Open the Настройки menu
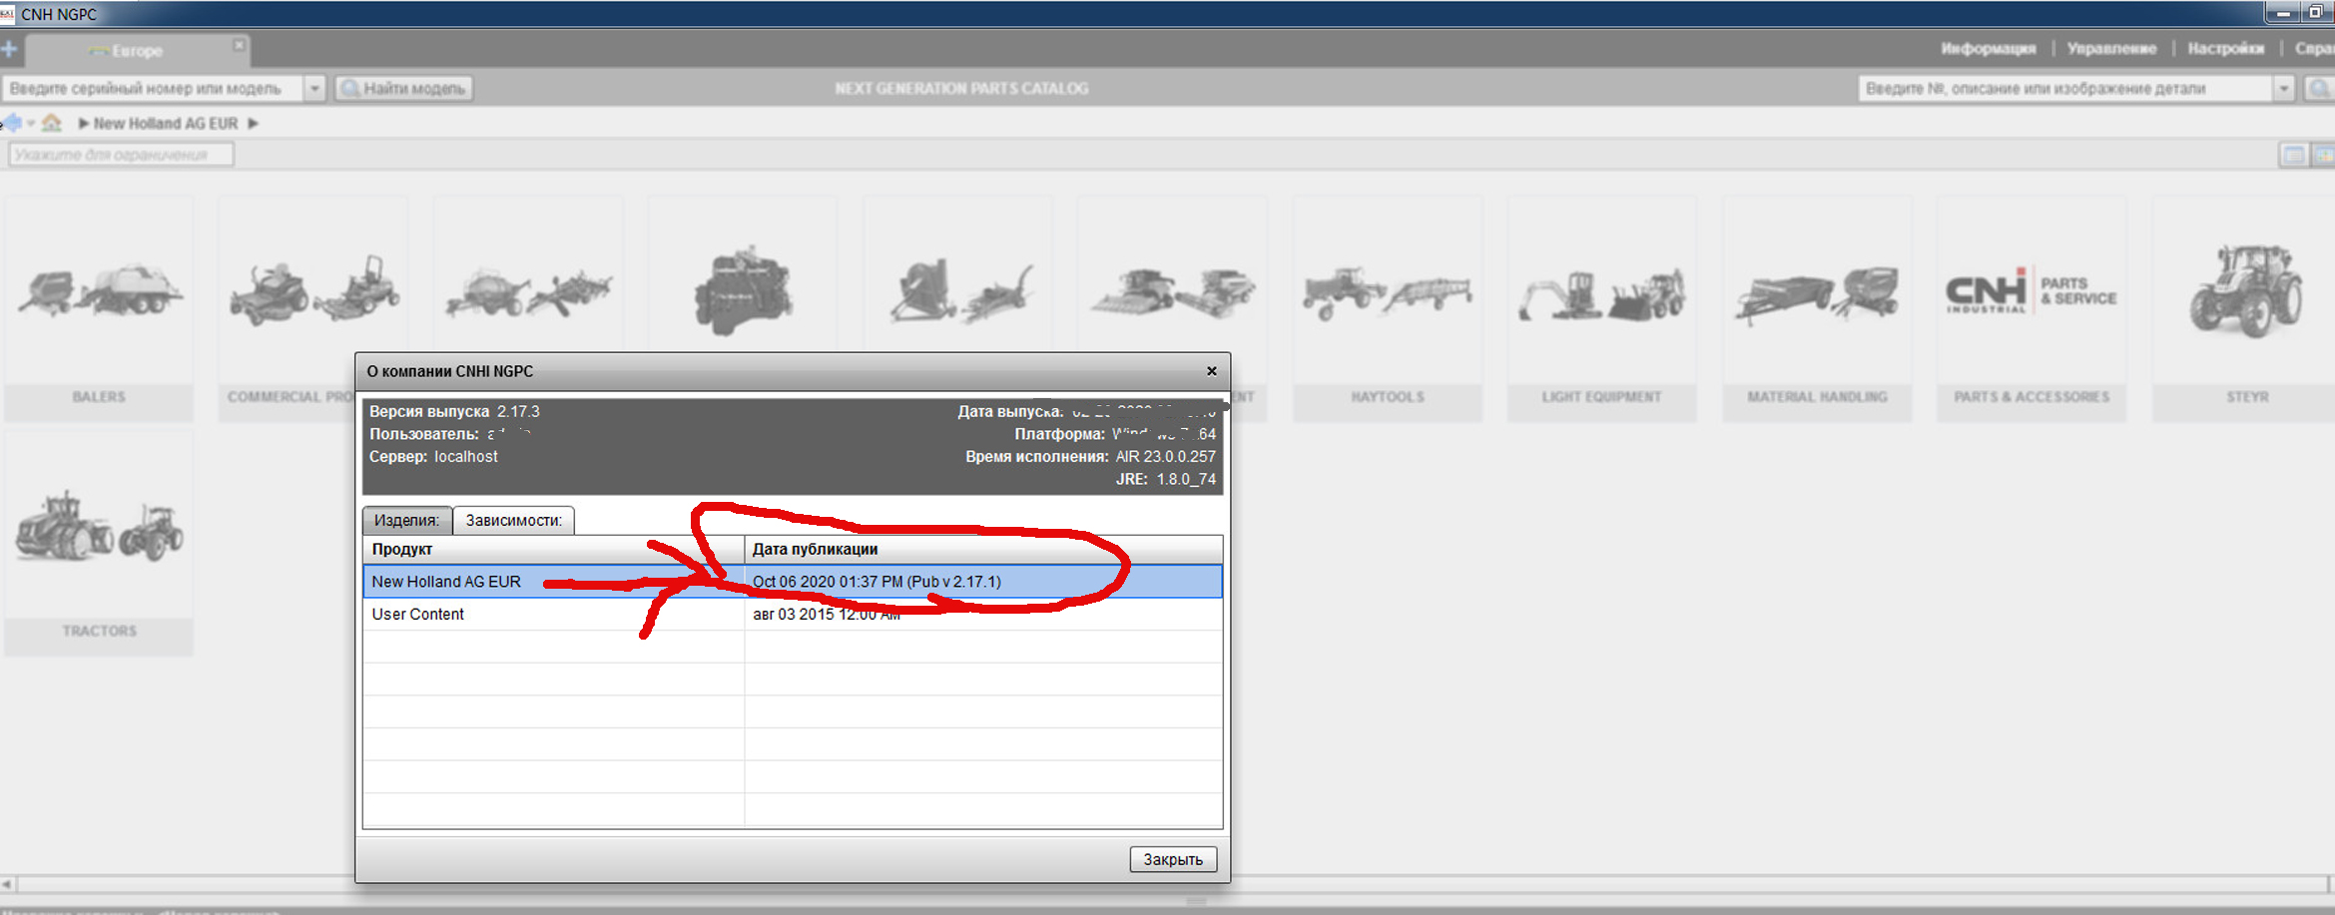The width and height of the screenshot is (2335, 915). pyautogui.click(x=2225, y=48)
